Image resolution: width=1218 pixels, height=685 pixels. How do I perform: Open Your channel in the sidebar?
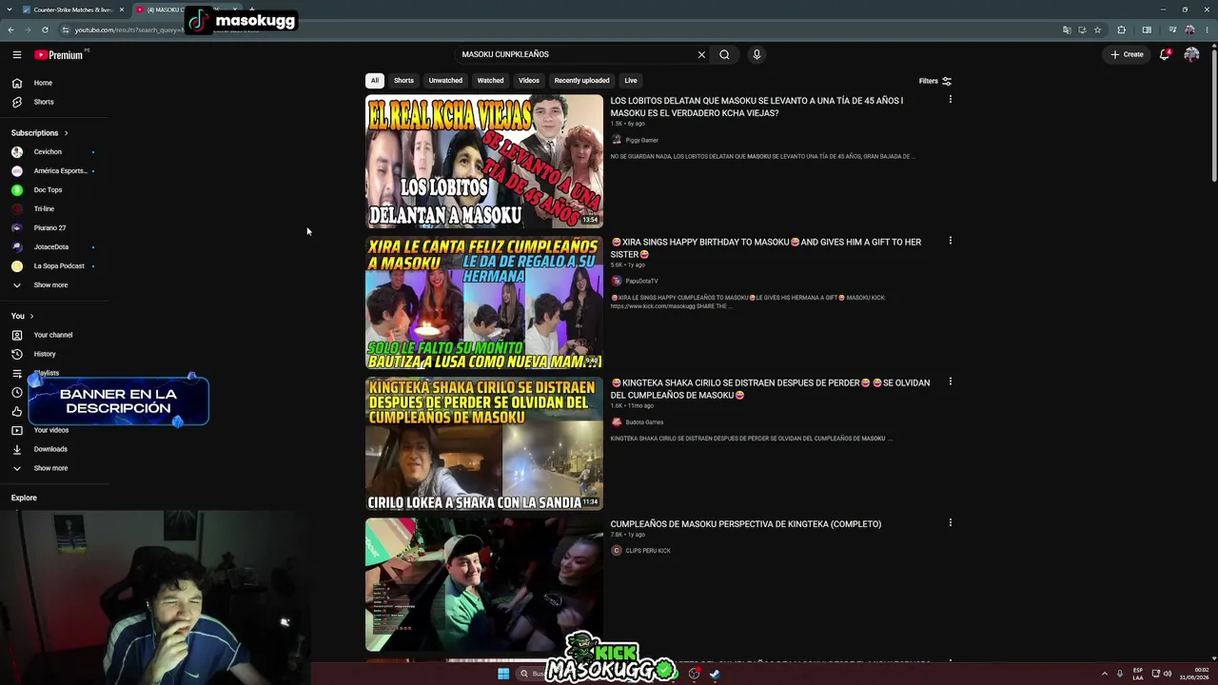click(x=55, y=335)
